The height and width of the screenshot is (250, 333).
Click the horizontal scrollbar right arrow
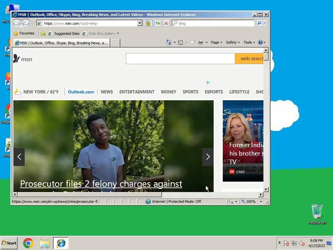[x=261, y=194]
